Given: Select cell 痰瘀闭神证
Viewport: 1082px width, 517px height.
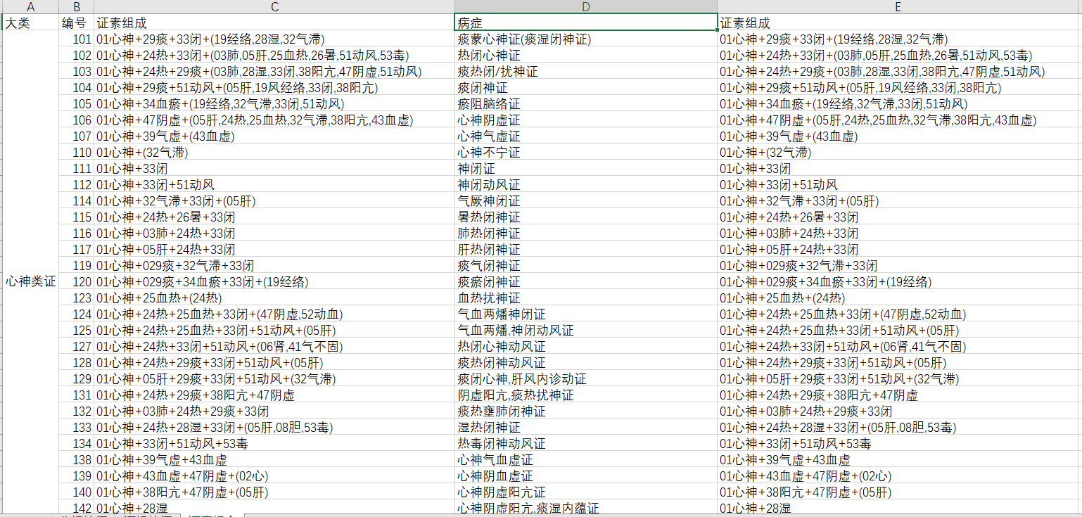Looking at the screenshot, I should (x=586, y=282).
